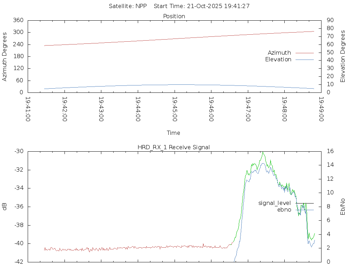This screenshot has width=359, height=269.
Task: Click the 19:48:00 time axis tick label
Action: [284, 109]
